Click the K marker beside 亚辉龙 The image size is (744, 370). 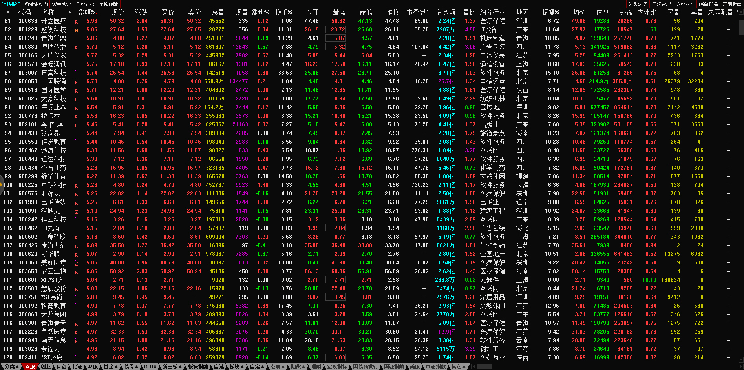pyautogui.click(x=76, y=194)
